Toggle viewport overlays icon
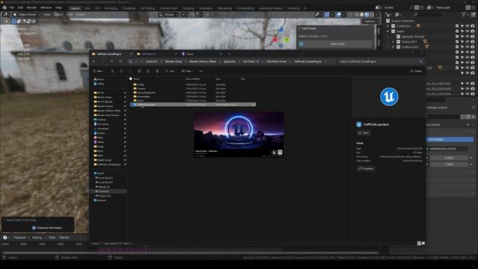The image size is (478, 269). (338, 14)
